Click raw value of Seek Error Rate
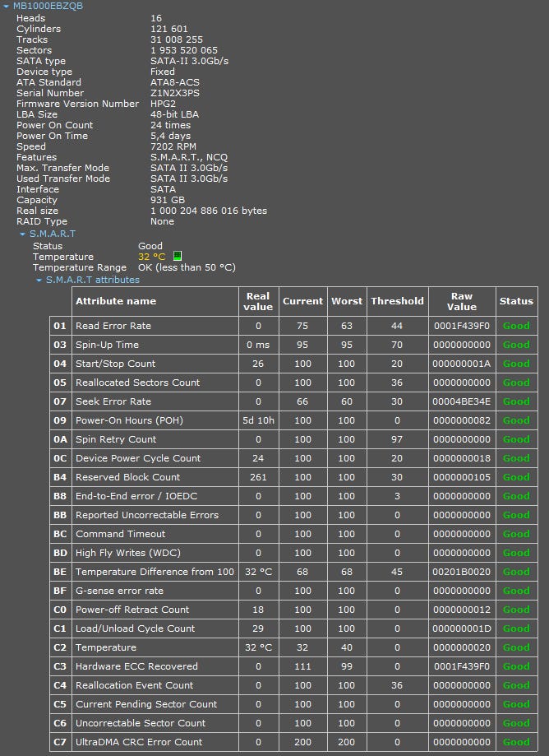This screenshot has height=756, width=549. pos(461,401)
